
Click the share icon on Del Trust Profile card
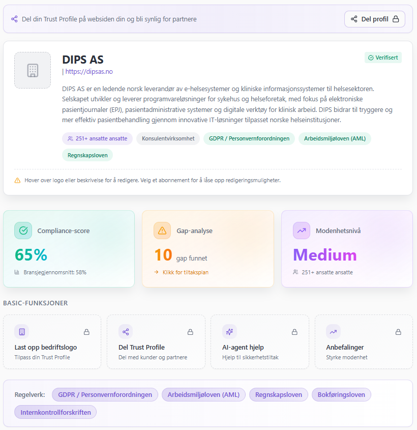(x=126, y=332)
